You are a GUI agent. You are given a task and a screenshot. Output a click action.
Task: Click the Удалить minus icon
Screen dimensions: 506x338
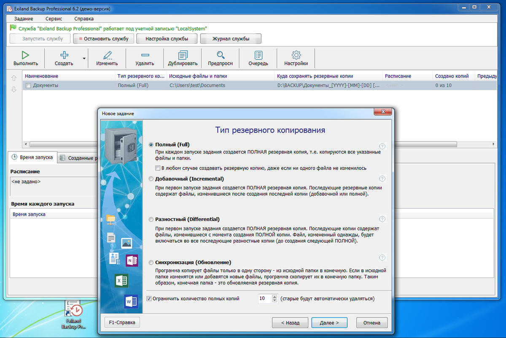pyautogui.click(x=145, y=55)
